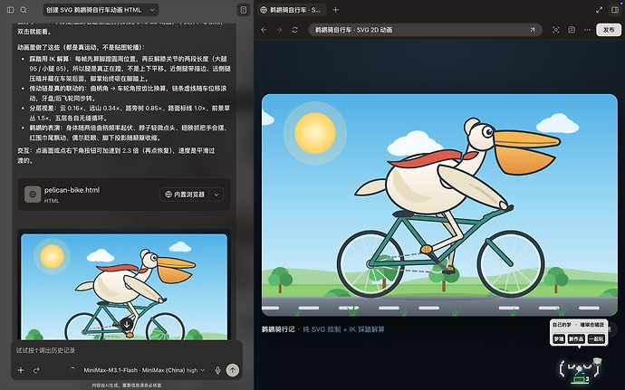The width and height of the screenshot is (625, 390).
Task: Open page externally via address bar arrow
Action: [x=532, y=30]
